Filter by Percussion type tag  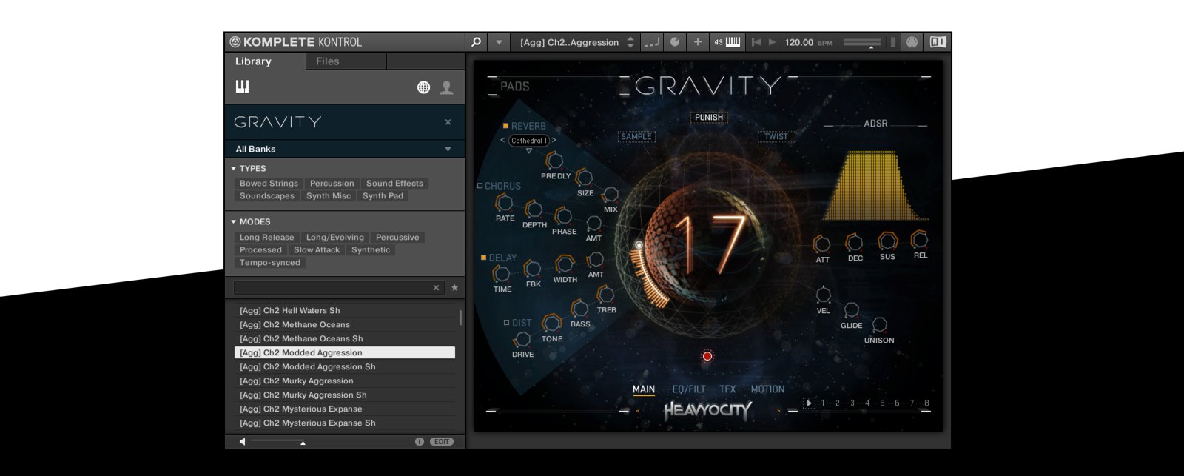pos(332,184)
